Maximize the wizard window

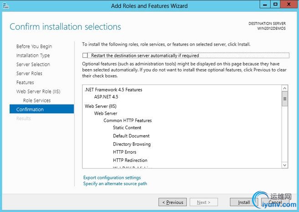[x=275, y=4]
